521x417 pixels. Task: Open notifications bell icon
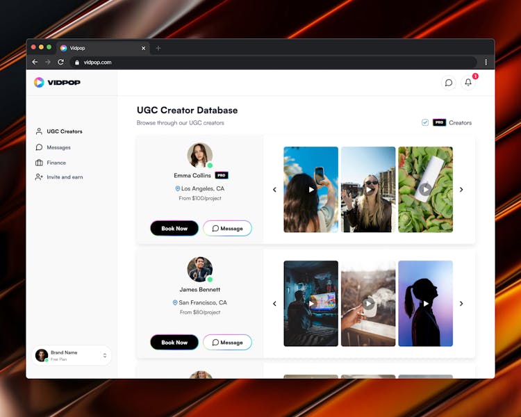[468, 83]
